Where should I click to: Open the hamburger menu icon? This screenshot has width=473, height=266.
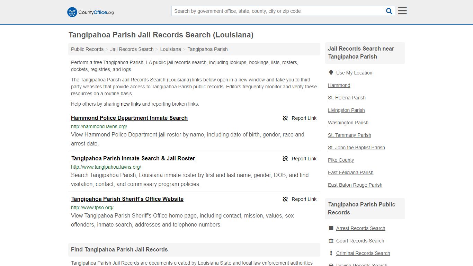point(402,11)
